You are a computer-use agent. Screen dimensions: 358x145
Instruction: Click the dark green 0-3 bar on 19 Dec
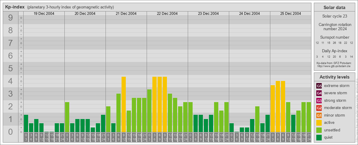26,123
